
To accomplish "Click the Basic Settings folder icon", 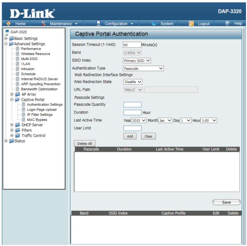I will (x=11, y=38).
